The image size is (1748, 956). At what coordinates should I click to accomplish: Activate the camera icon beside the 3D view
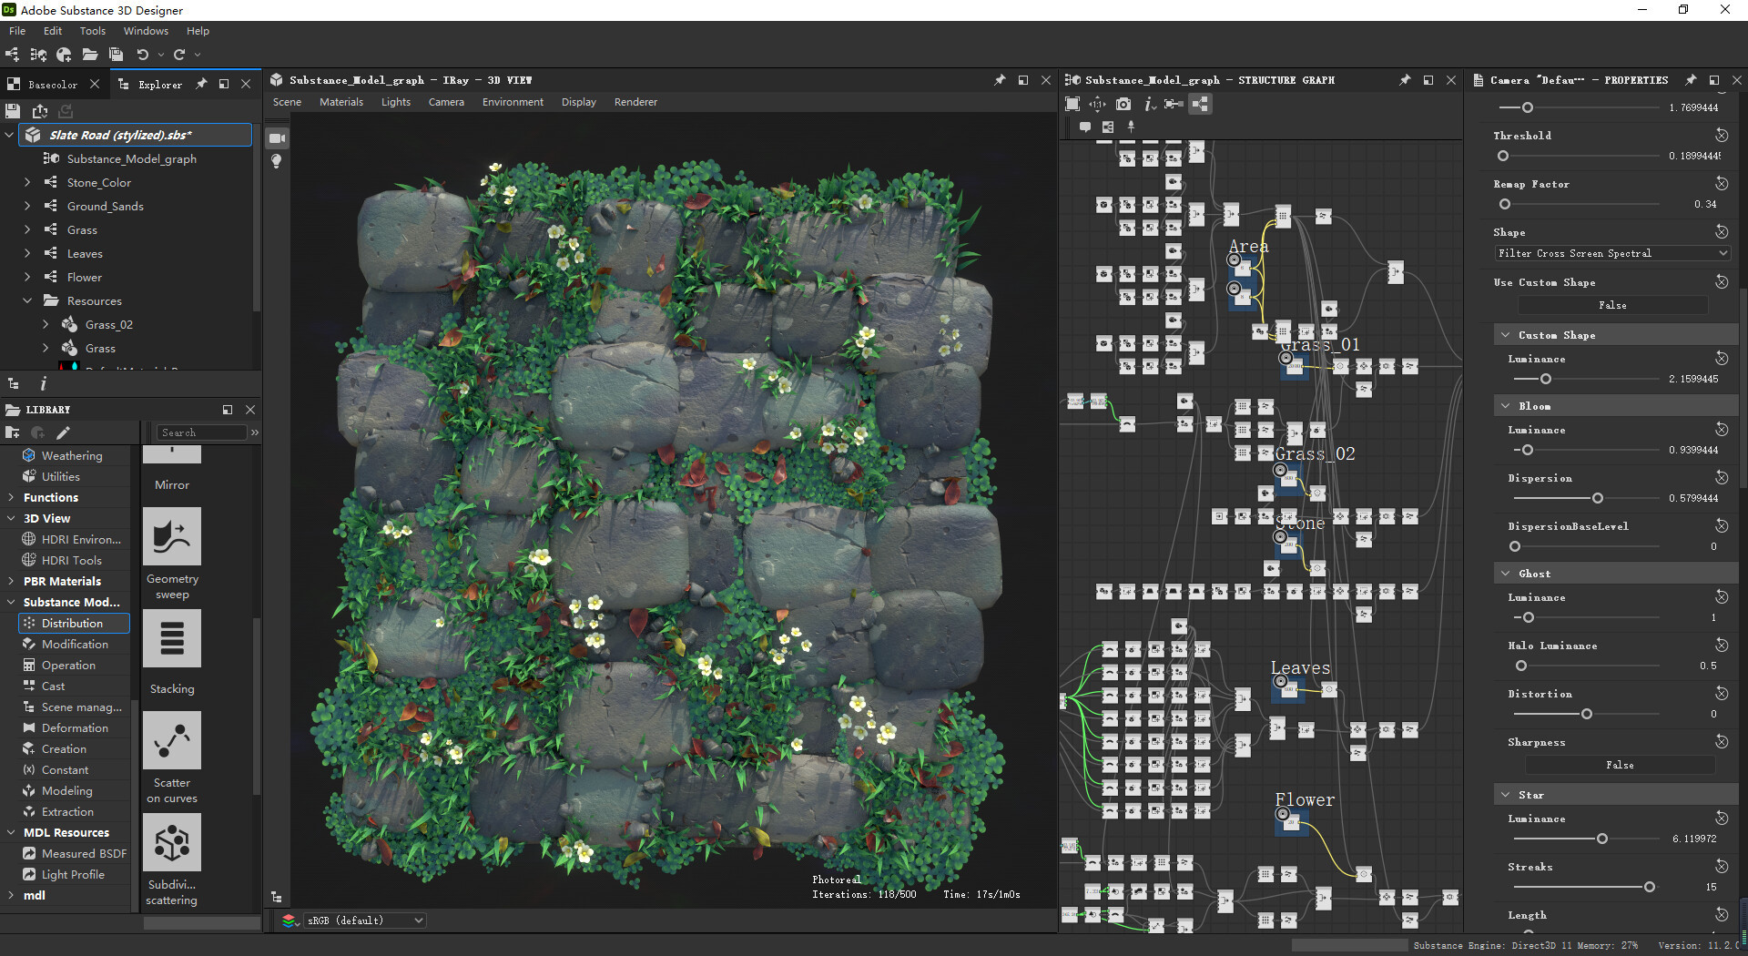coord(276,137)
